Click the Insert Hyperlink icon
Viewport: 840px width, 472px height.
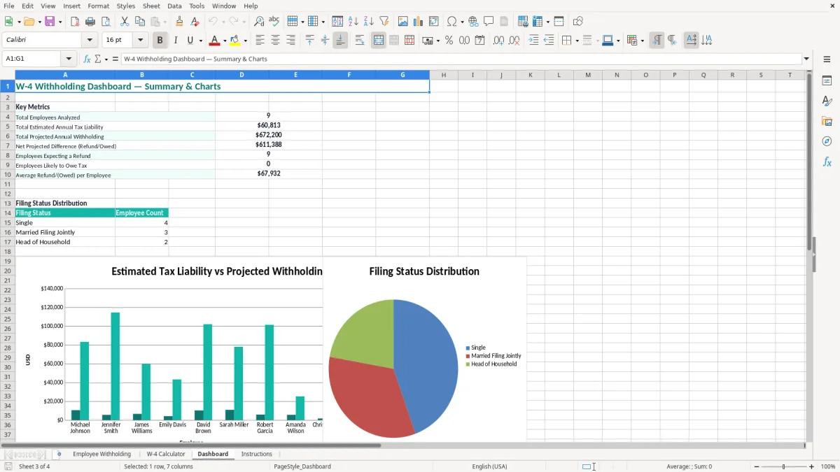pos(473,22)
